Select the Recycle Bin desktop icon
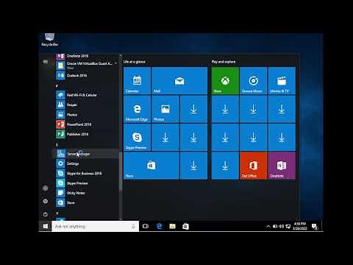Viewport: 353px width, 265px height. (x=50, y=40)
